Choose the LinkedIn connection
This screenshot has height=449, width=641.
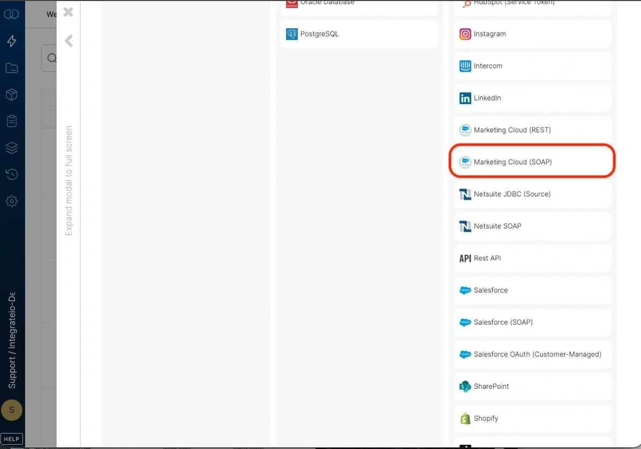coord(533,98)
